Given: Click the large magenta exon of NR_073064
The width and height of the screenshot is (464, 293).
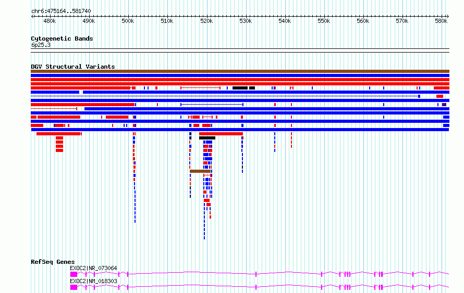Looking at the screenshot, I should (74, 274).
